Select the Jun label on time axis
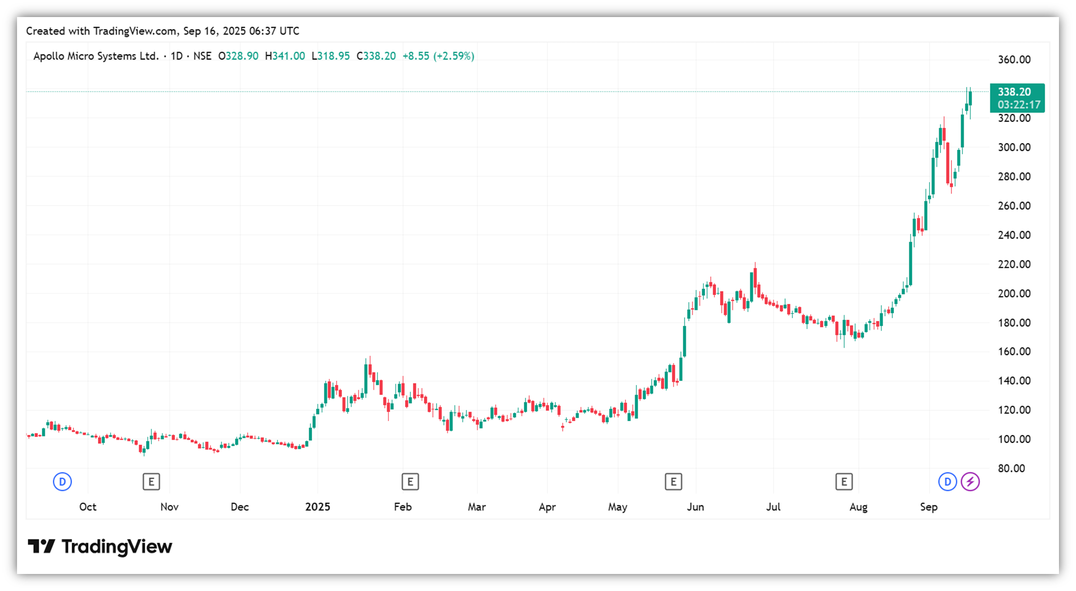 (x=695, y=507)
